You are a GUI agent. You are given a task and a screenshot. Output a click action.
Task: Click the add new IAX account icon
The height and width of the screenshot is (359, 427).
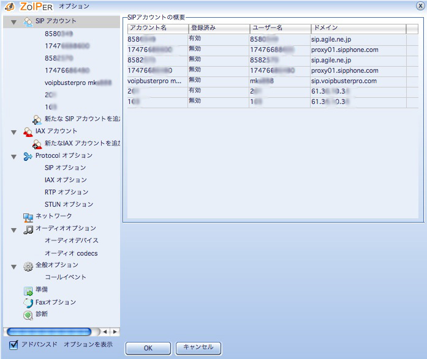point(37,144)
